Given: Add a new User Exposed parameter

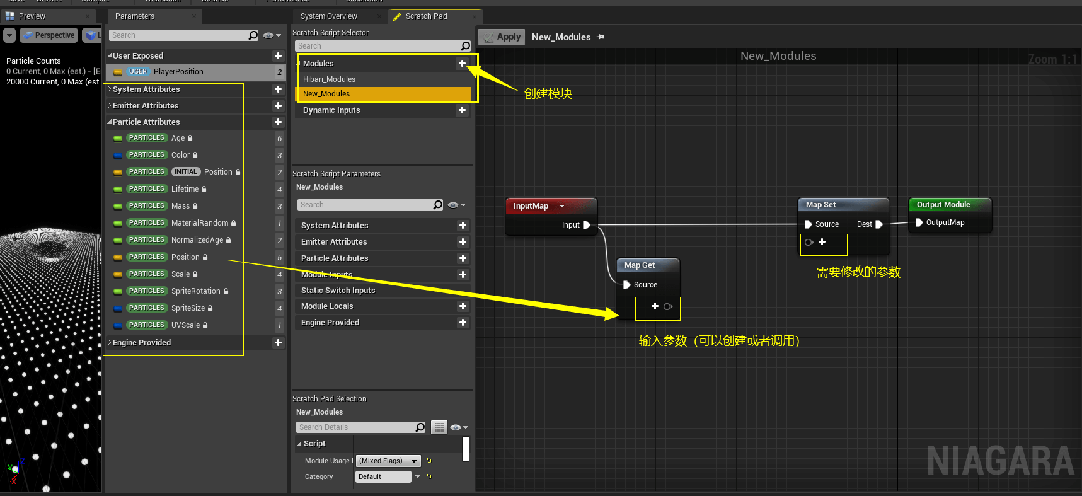Looking at the screenshot, I should tap(278, 56).
